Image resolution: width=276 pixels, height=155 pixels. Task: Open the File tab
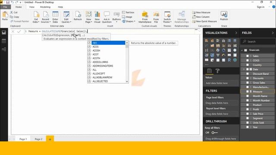point(5,7)
